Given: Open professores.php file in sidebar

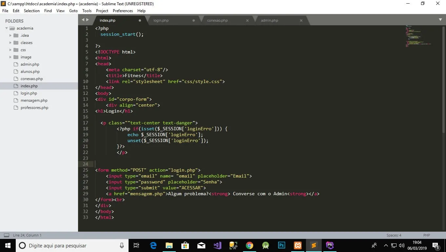Looking at the screenshot, I should coord(34,108).
